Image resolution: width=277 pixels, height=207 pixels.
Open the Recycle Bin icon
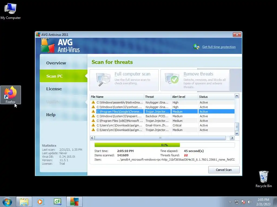[263, 179]
